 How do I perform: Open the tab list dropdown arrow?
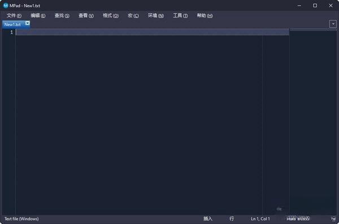[333, 24]
